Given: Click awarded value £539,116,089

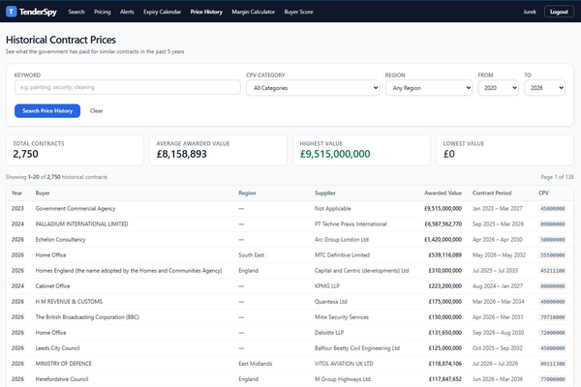Looking at the screenshot, I should pyautogui.click(x=445, y=255).
